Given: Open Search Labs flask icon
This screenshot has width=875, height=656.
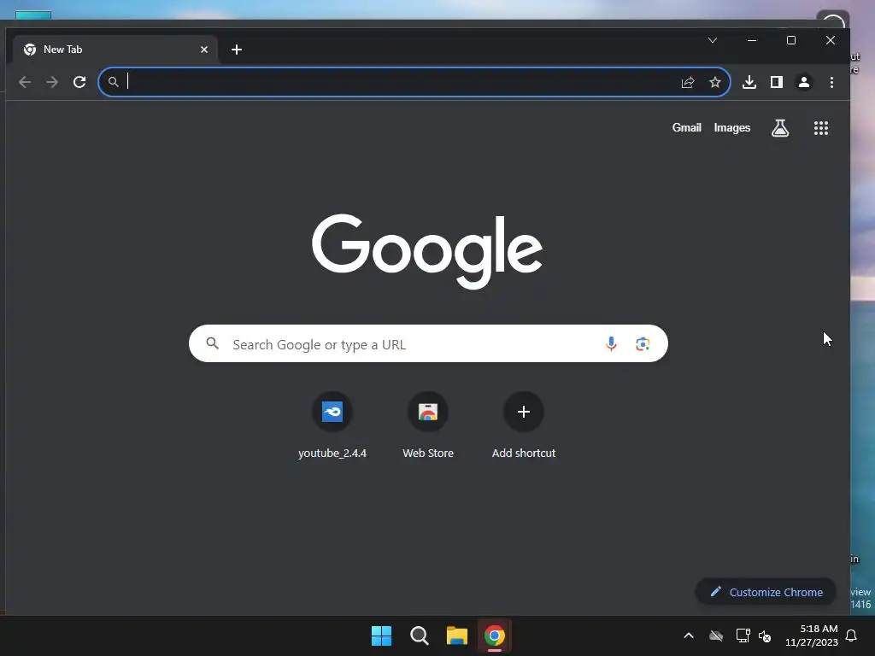Looking at the screenshot, I should tap(779, 128).
